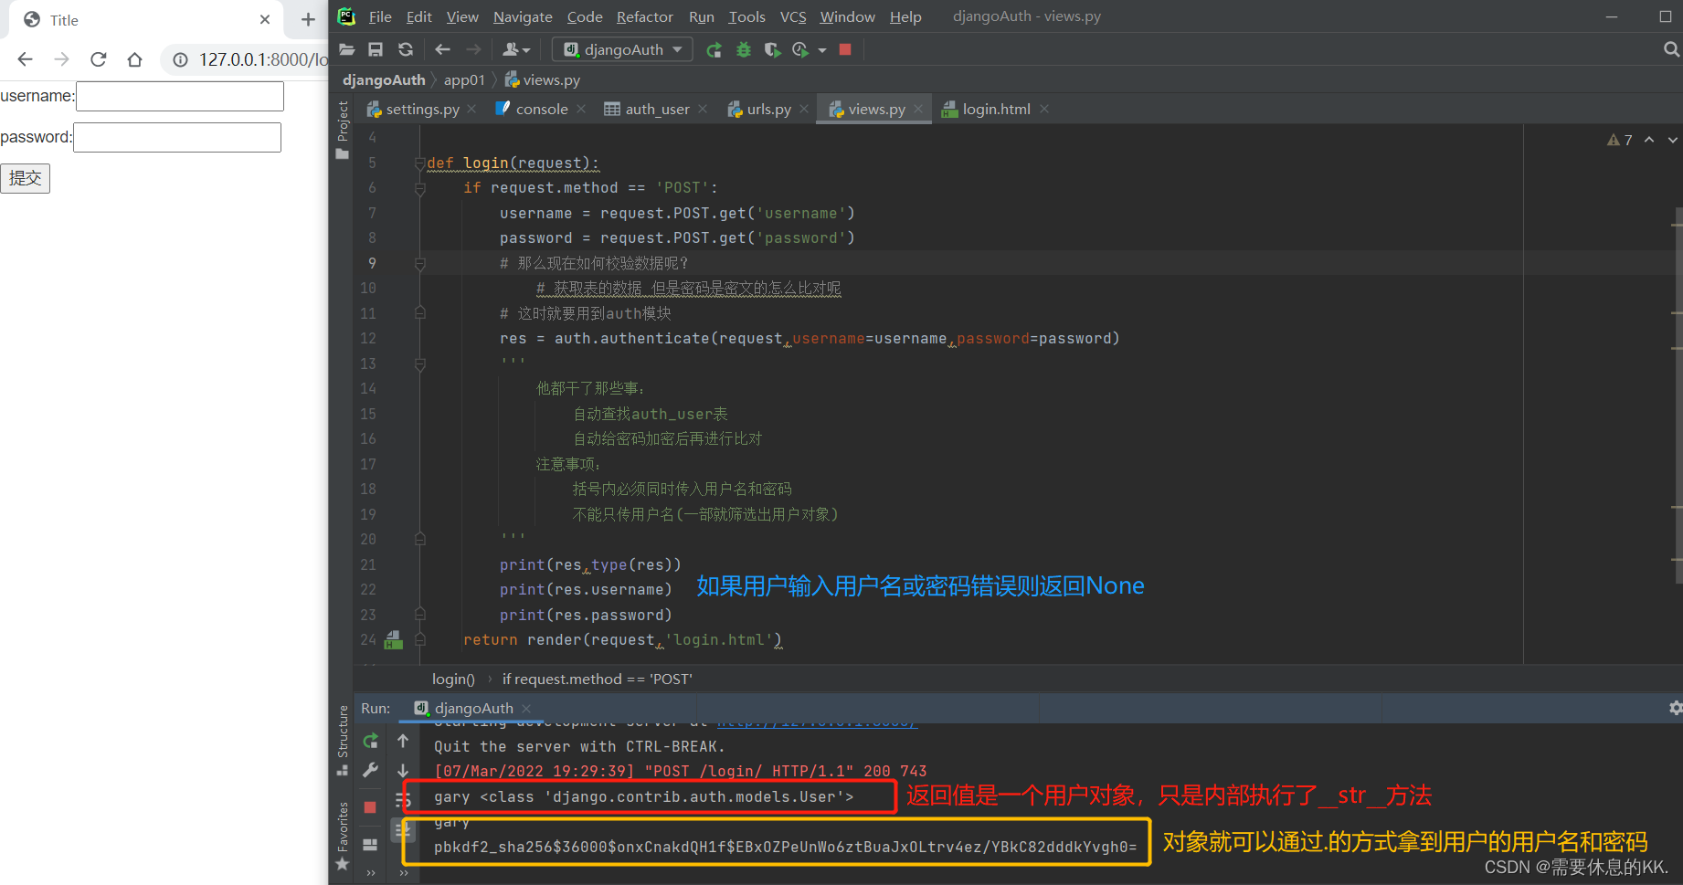The image size is (1683, 885).
Task: Toggle scroll to end in Run console
Action: tap(403, 830)
